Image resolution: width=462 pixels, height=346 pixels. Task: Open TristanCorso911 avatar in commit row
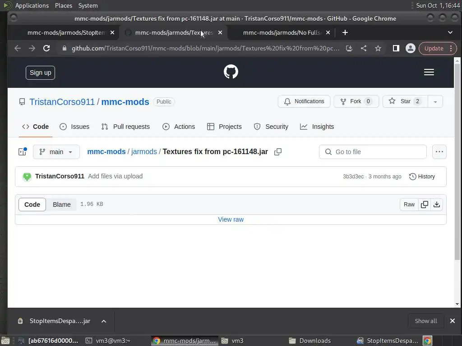(x=27, y=177)
